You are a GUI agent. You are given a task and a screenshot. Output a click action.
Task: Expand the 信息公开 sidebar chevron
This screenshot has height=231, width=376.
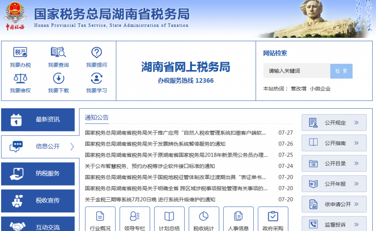(72, 146)
